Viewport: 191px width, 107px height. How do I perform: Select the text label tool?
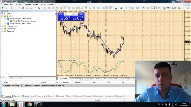point(35,8)
